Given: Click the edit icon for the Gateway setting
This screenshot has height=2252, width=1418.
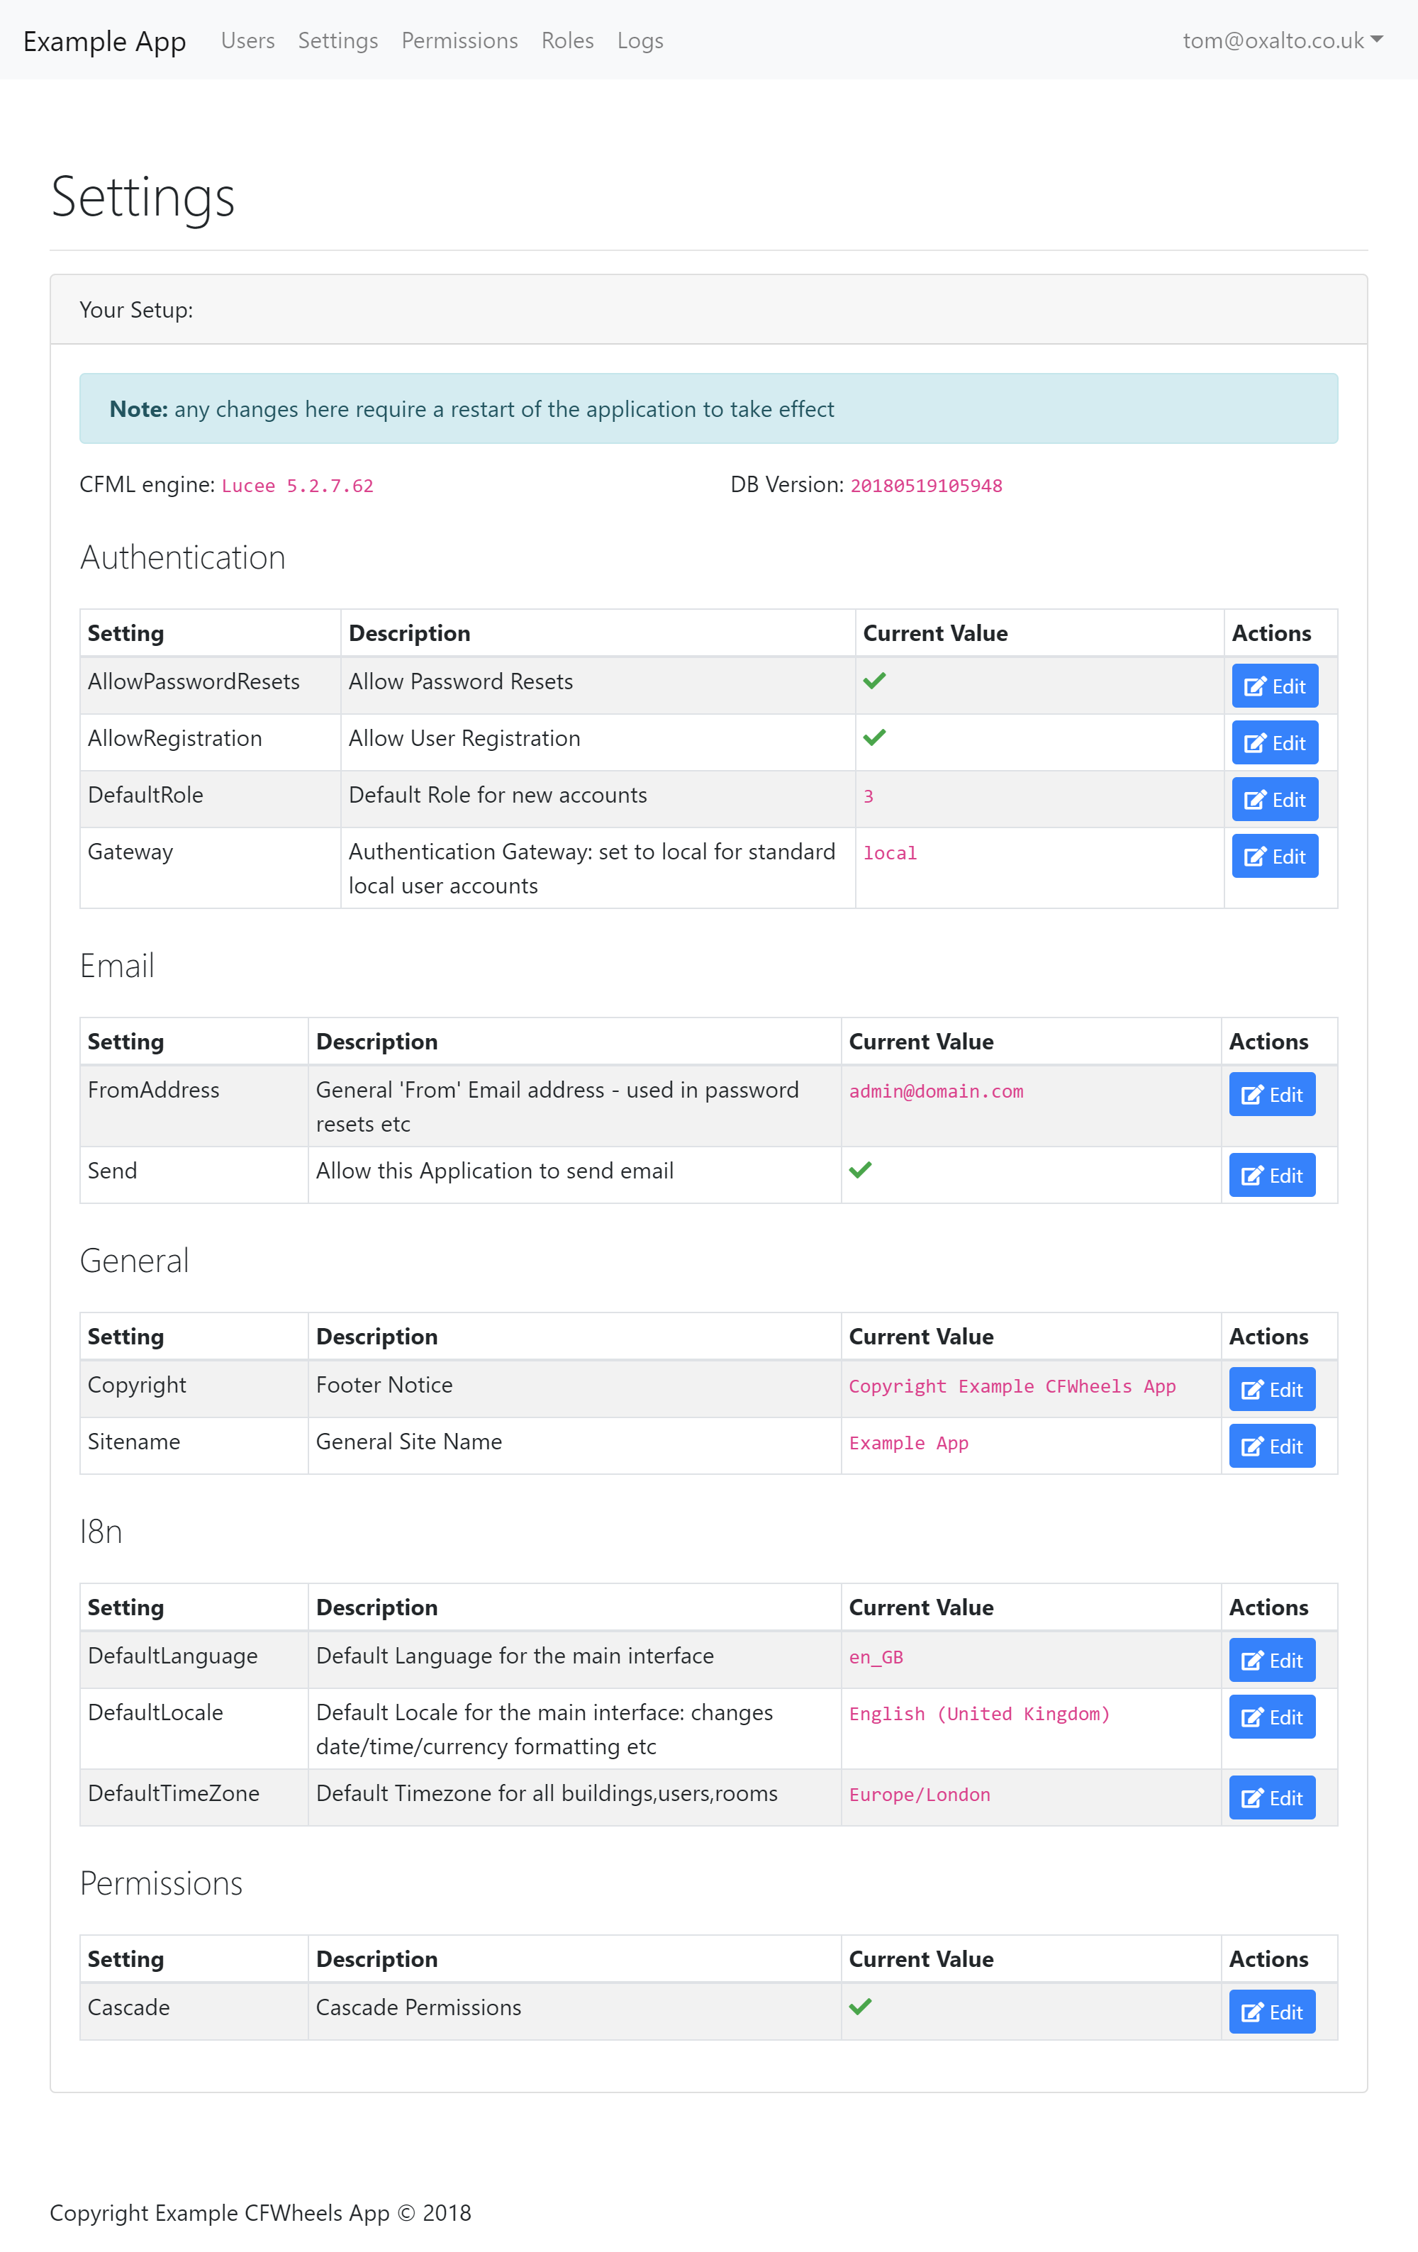Looking at the screenshot, I should 1254,857.
